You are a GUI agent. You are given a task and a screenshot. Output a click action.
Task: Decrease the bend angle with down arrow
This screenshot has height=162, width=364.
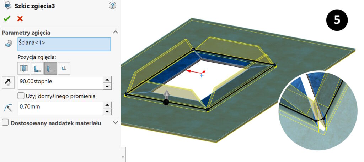[107, 86]
